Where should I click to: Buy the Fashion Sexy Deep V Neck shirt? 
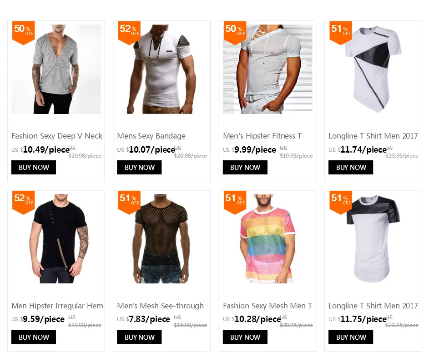[x=34, y=168]
